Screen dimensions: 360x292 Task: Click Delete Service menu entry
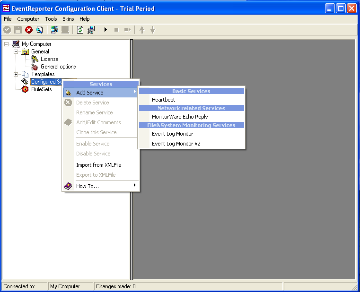[x=101, y=103]
